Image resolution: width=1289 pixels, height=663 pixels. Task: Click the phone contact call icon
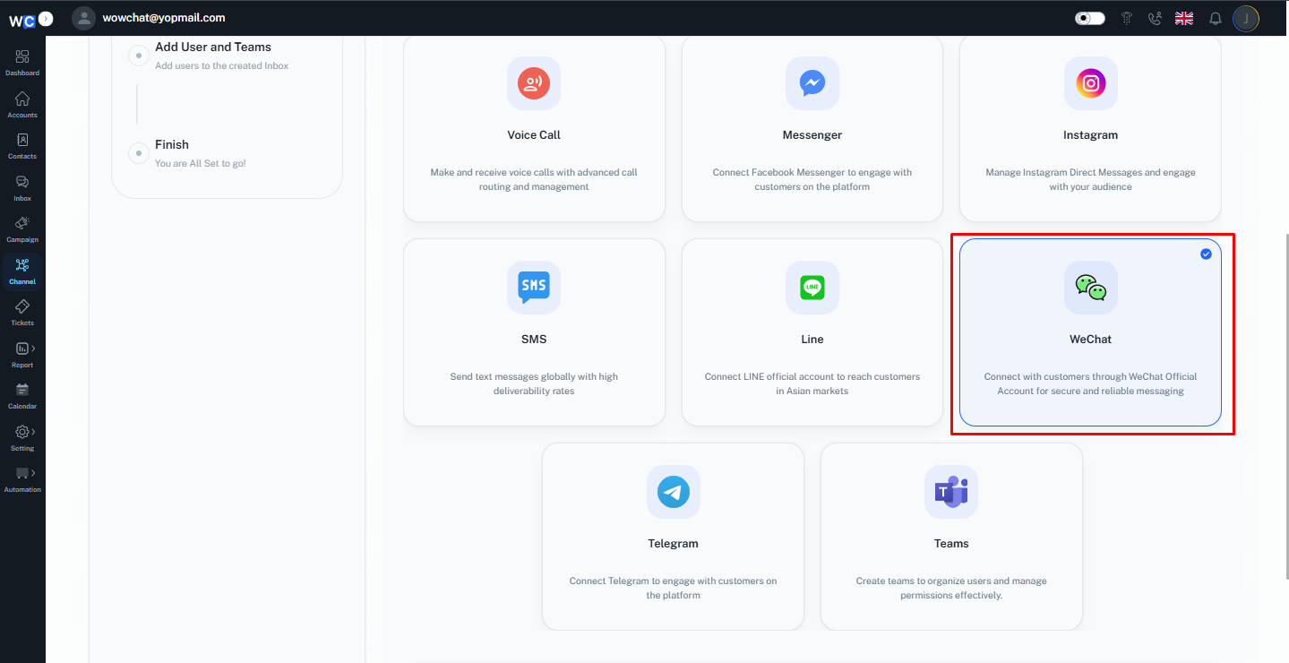[1155, 18]
